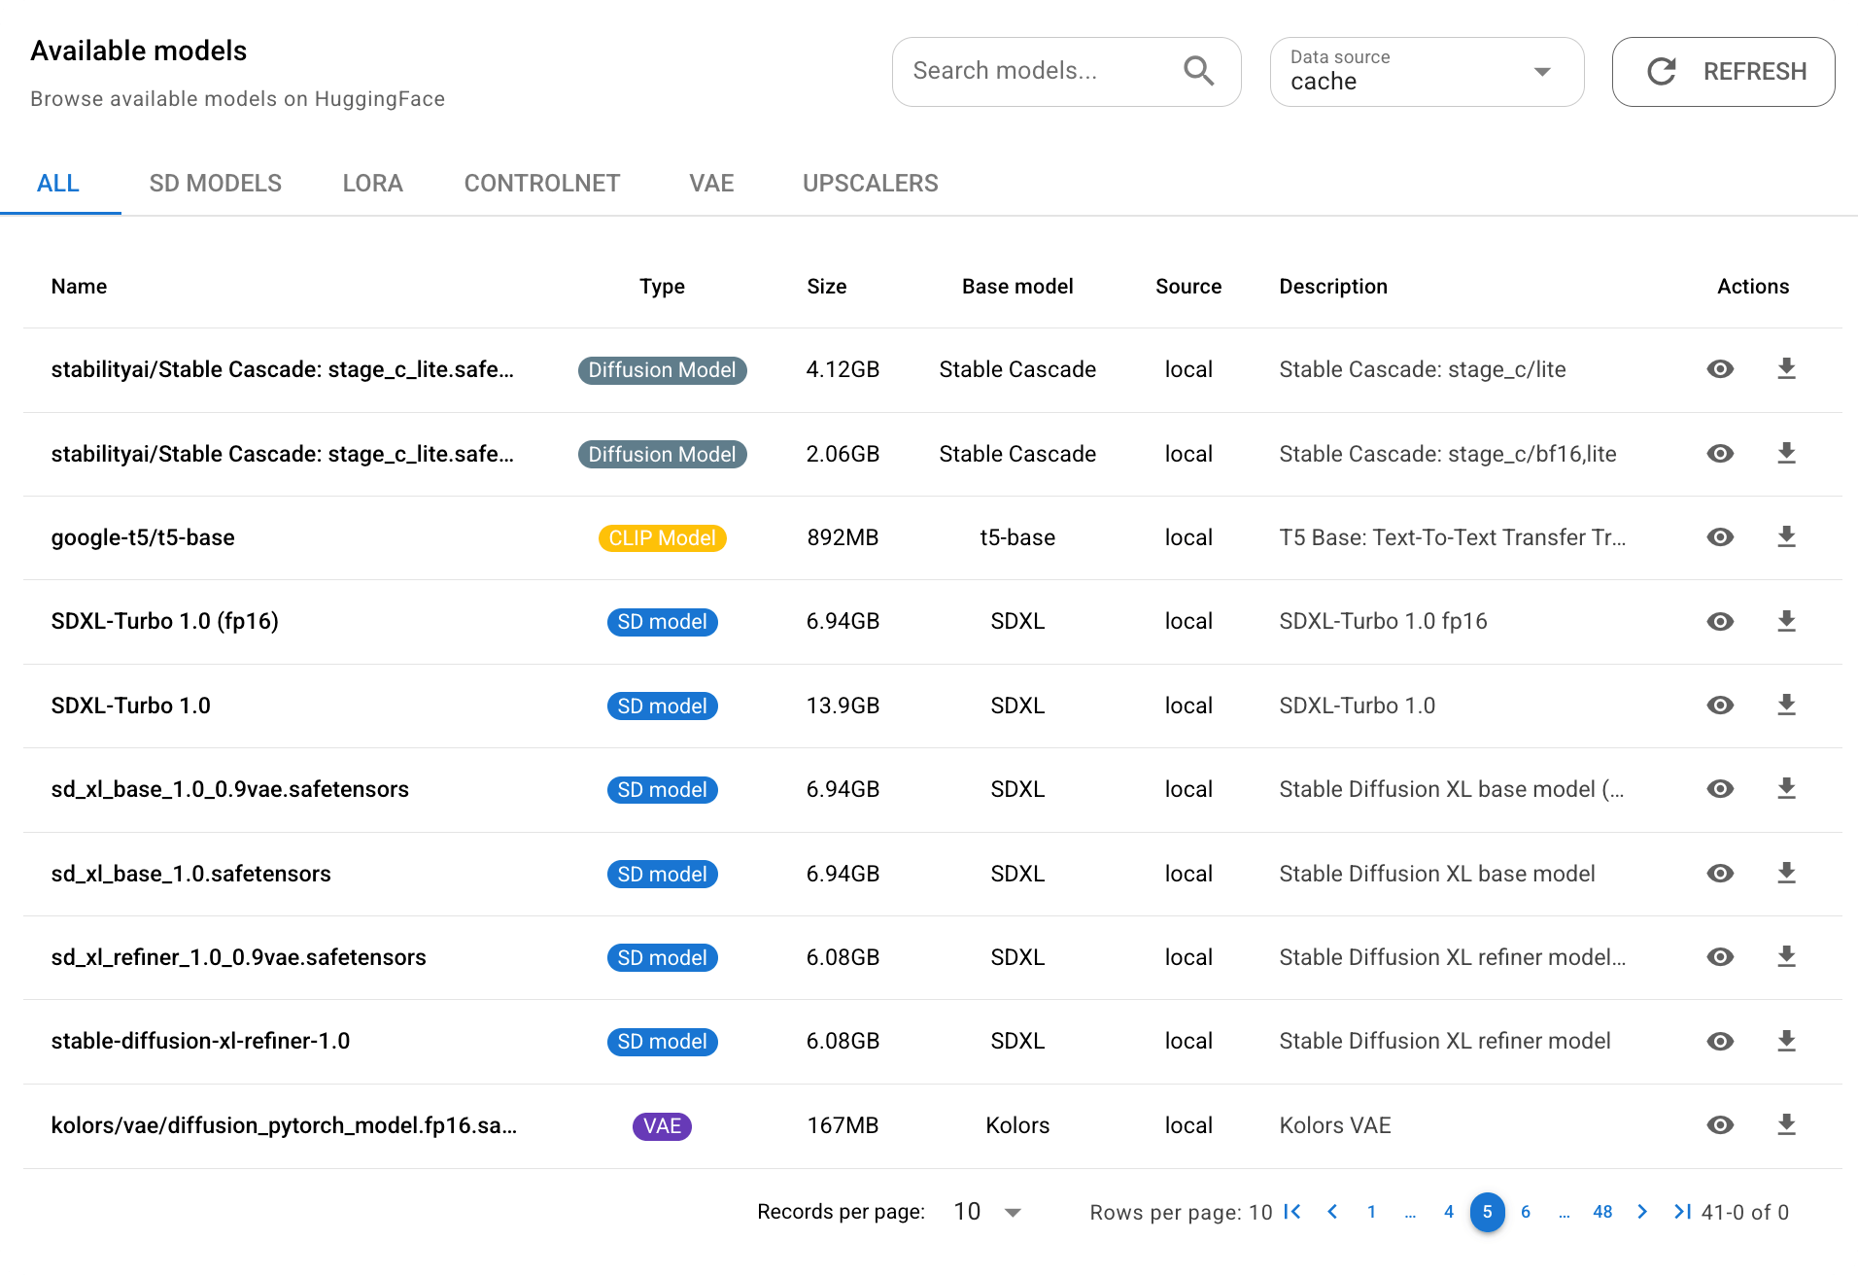Screen dimensions: 1858x1275
Task: Click the refresh circular arrow icon
Action: click(1662, 71)
